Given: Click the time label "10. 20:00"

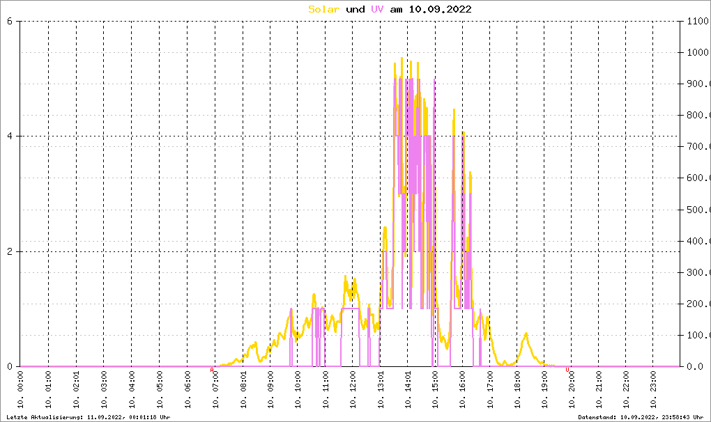Looking at the screenshot, I should tap(572, 390).
